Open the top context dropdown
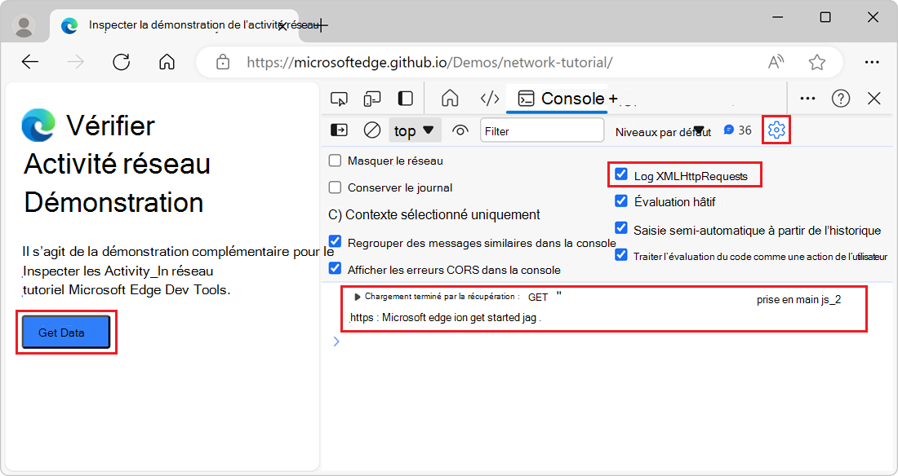The height and width of the screenshot is (476, 898). pyautogui.click(x=412, y=130)
